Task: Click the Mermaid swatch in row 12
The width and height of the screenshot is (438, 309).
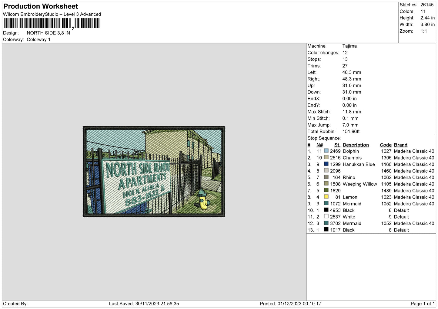Action: (x=326, y=223)
